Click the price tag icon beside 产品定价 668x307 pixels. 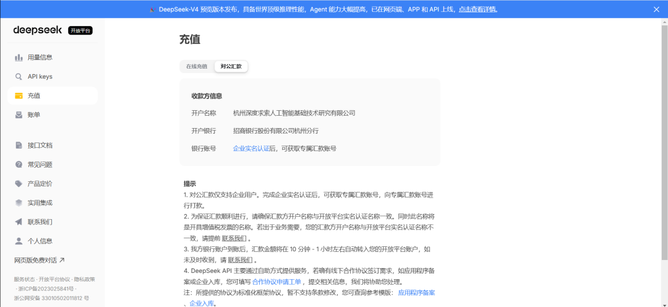pos(19,184)
